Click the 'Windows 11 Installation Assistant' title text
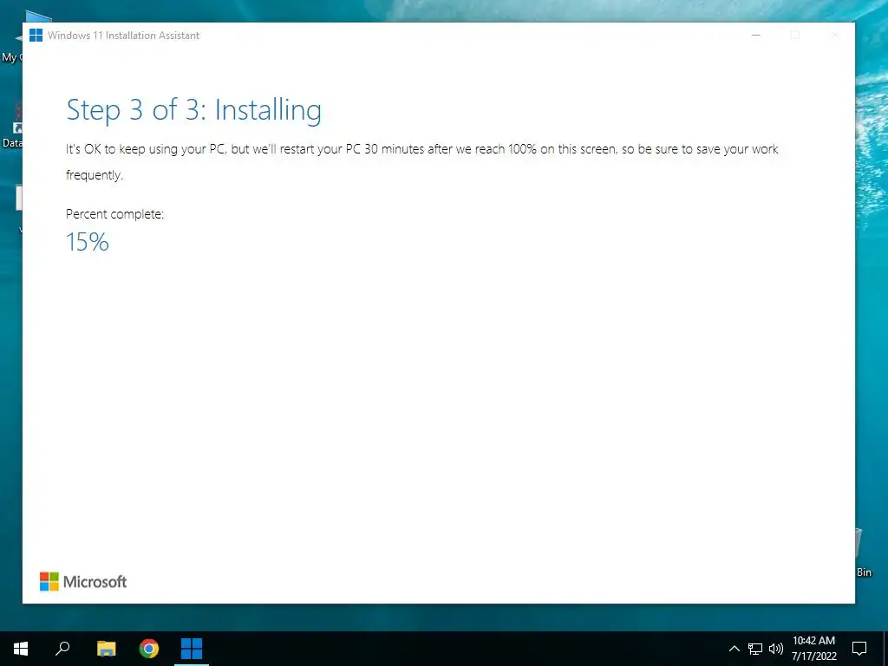 [x=123, y=35]
